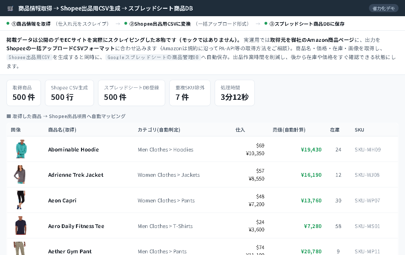Select product name Adrienne Trek Jacket
The height and width of the screenshot is (255, 405).
pos(76,175)
